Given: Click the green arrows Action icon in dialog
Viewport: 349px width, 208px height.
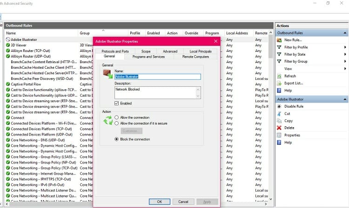Looking at the screenshot, I should pos(108,121).
